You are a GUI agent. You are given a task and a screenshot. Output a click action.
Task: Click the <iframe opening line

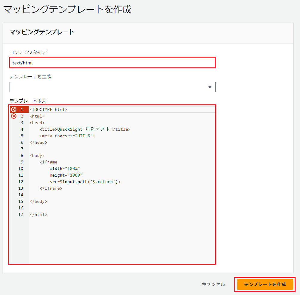pos(48,162)
